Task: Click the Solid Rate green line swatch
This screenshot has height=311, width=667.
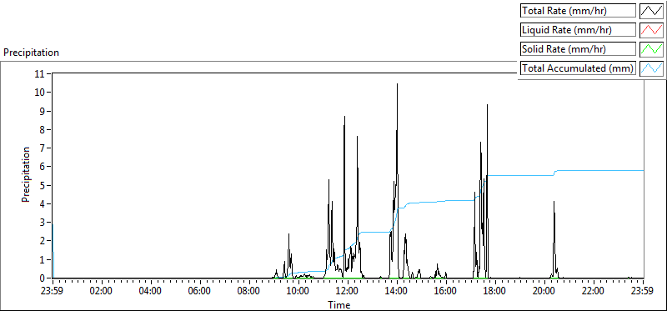Action: 651,49
